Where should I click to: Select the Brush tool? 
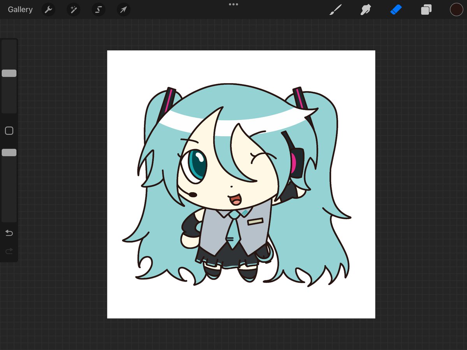tap(335, 10)
